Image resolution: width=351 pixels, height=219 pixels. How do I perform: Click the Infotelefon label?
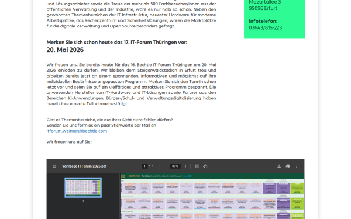point(263,21)
